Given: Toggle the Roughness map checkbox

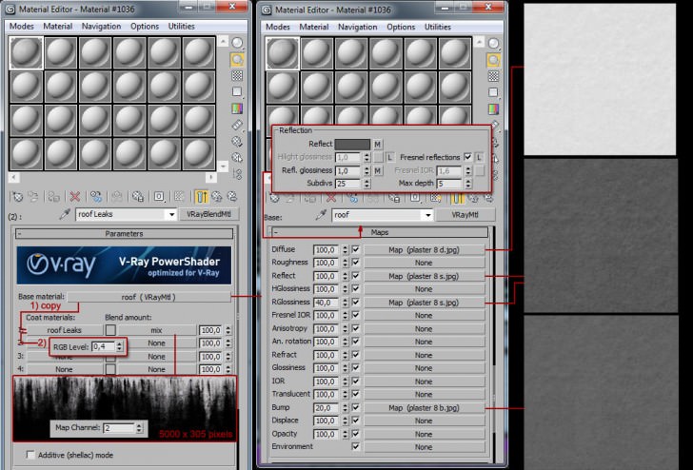Looking at the screenshot, I should tap(355, 263).
